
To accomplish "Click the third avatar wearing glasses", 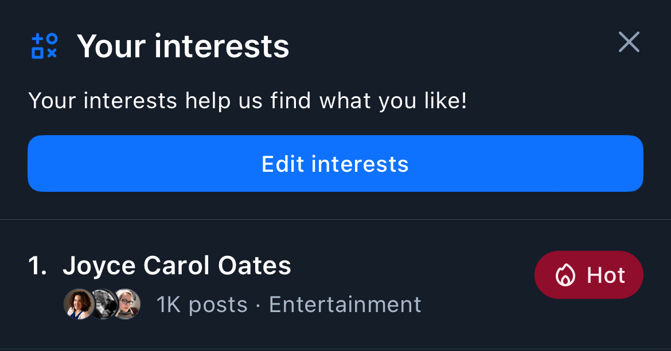I will (x=127, y=304).
